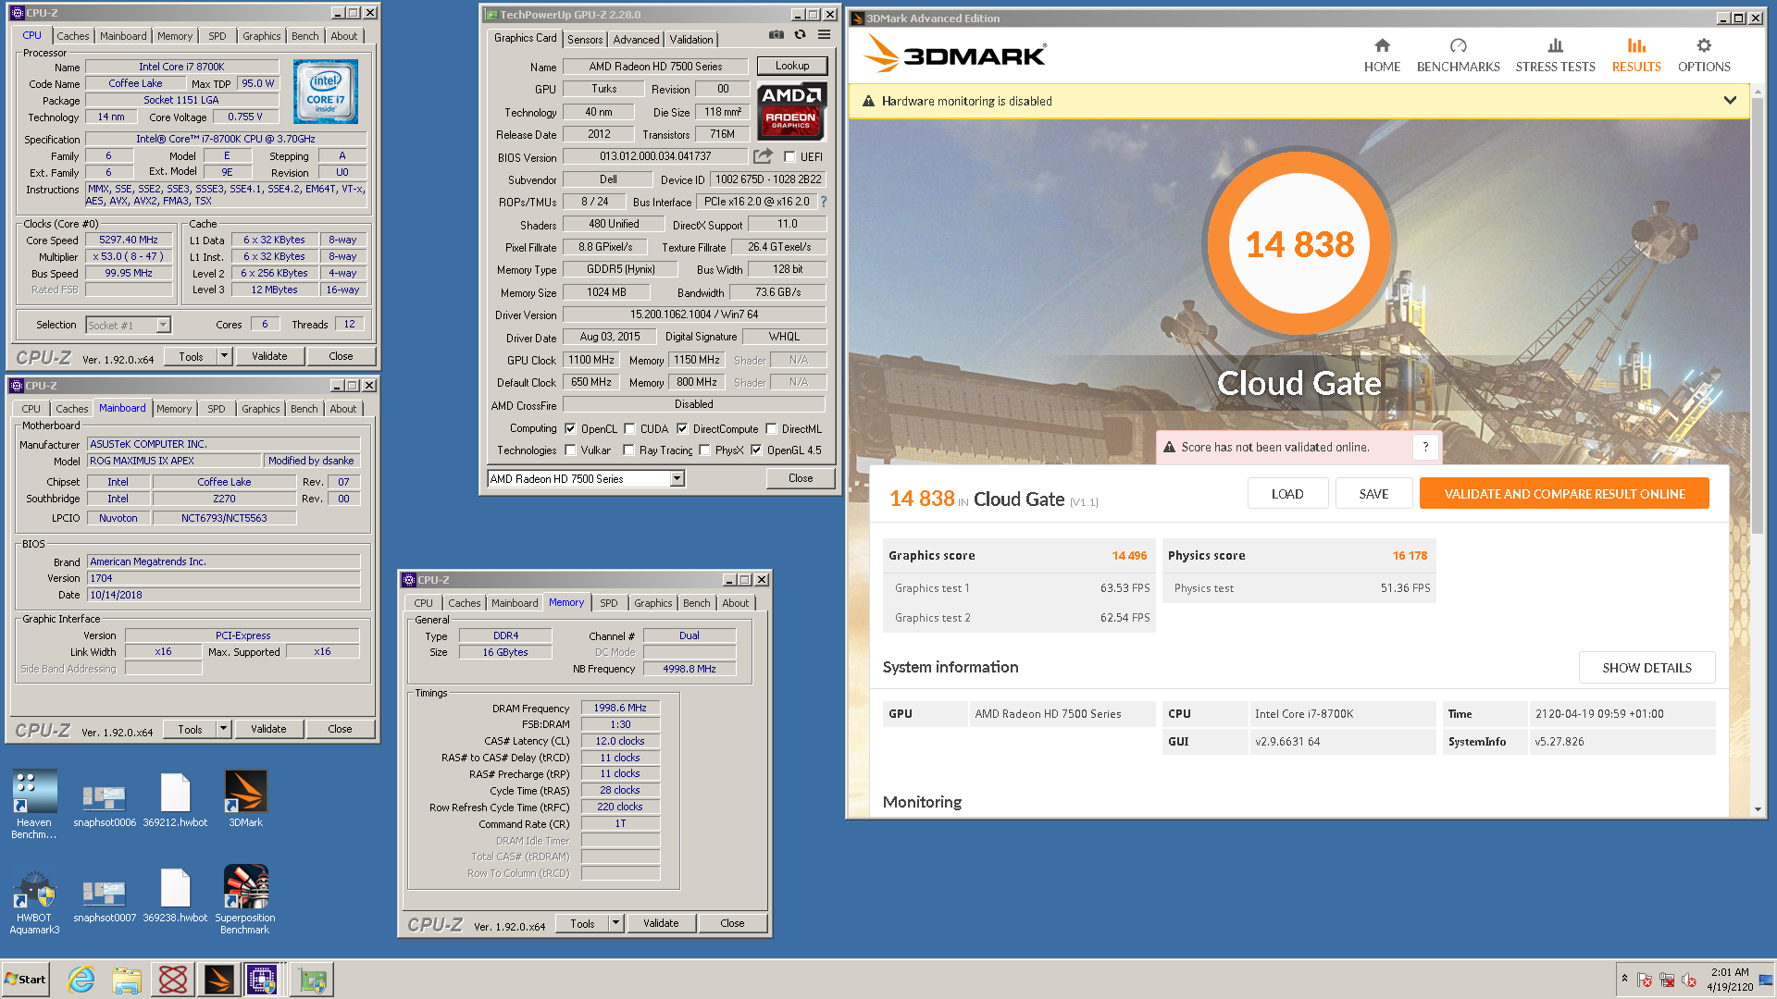Open 3DMark OPTIONS gear
The height and width of the screenshot is (999, 1777).
point(1704,55)
